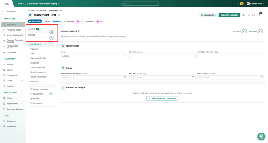Viewport: 268px width, 143px height.
Task: Click Activities within the entity input
Action: tap(231, 56)
